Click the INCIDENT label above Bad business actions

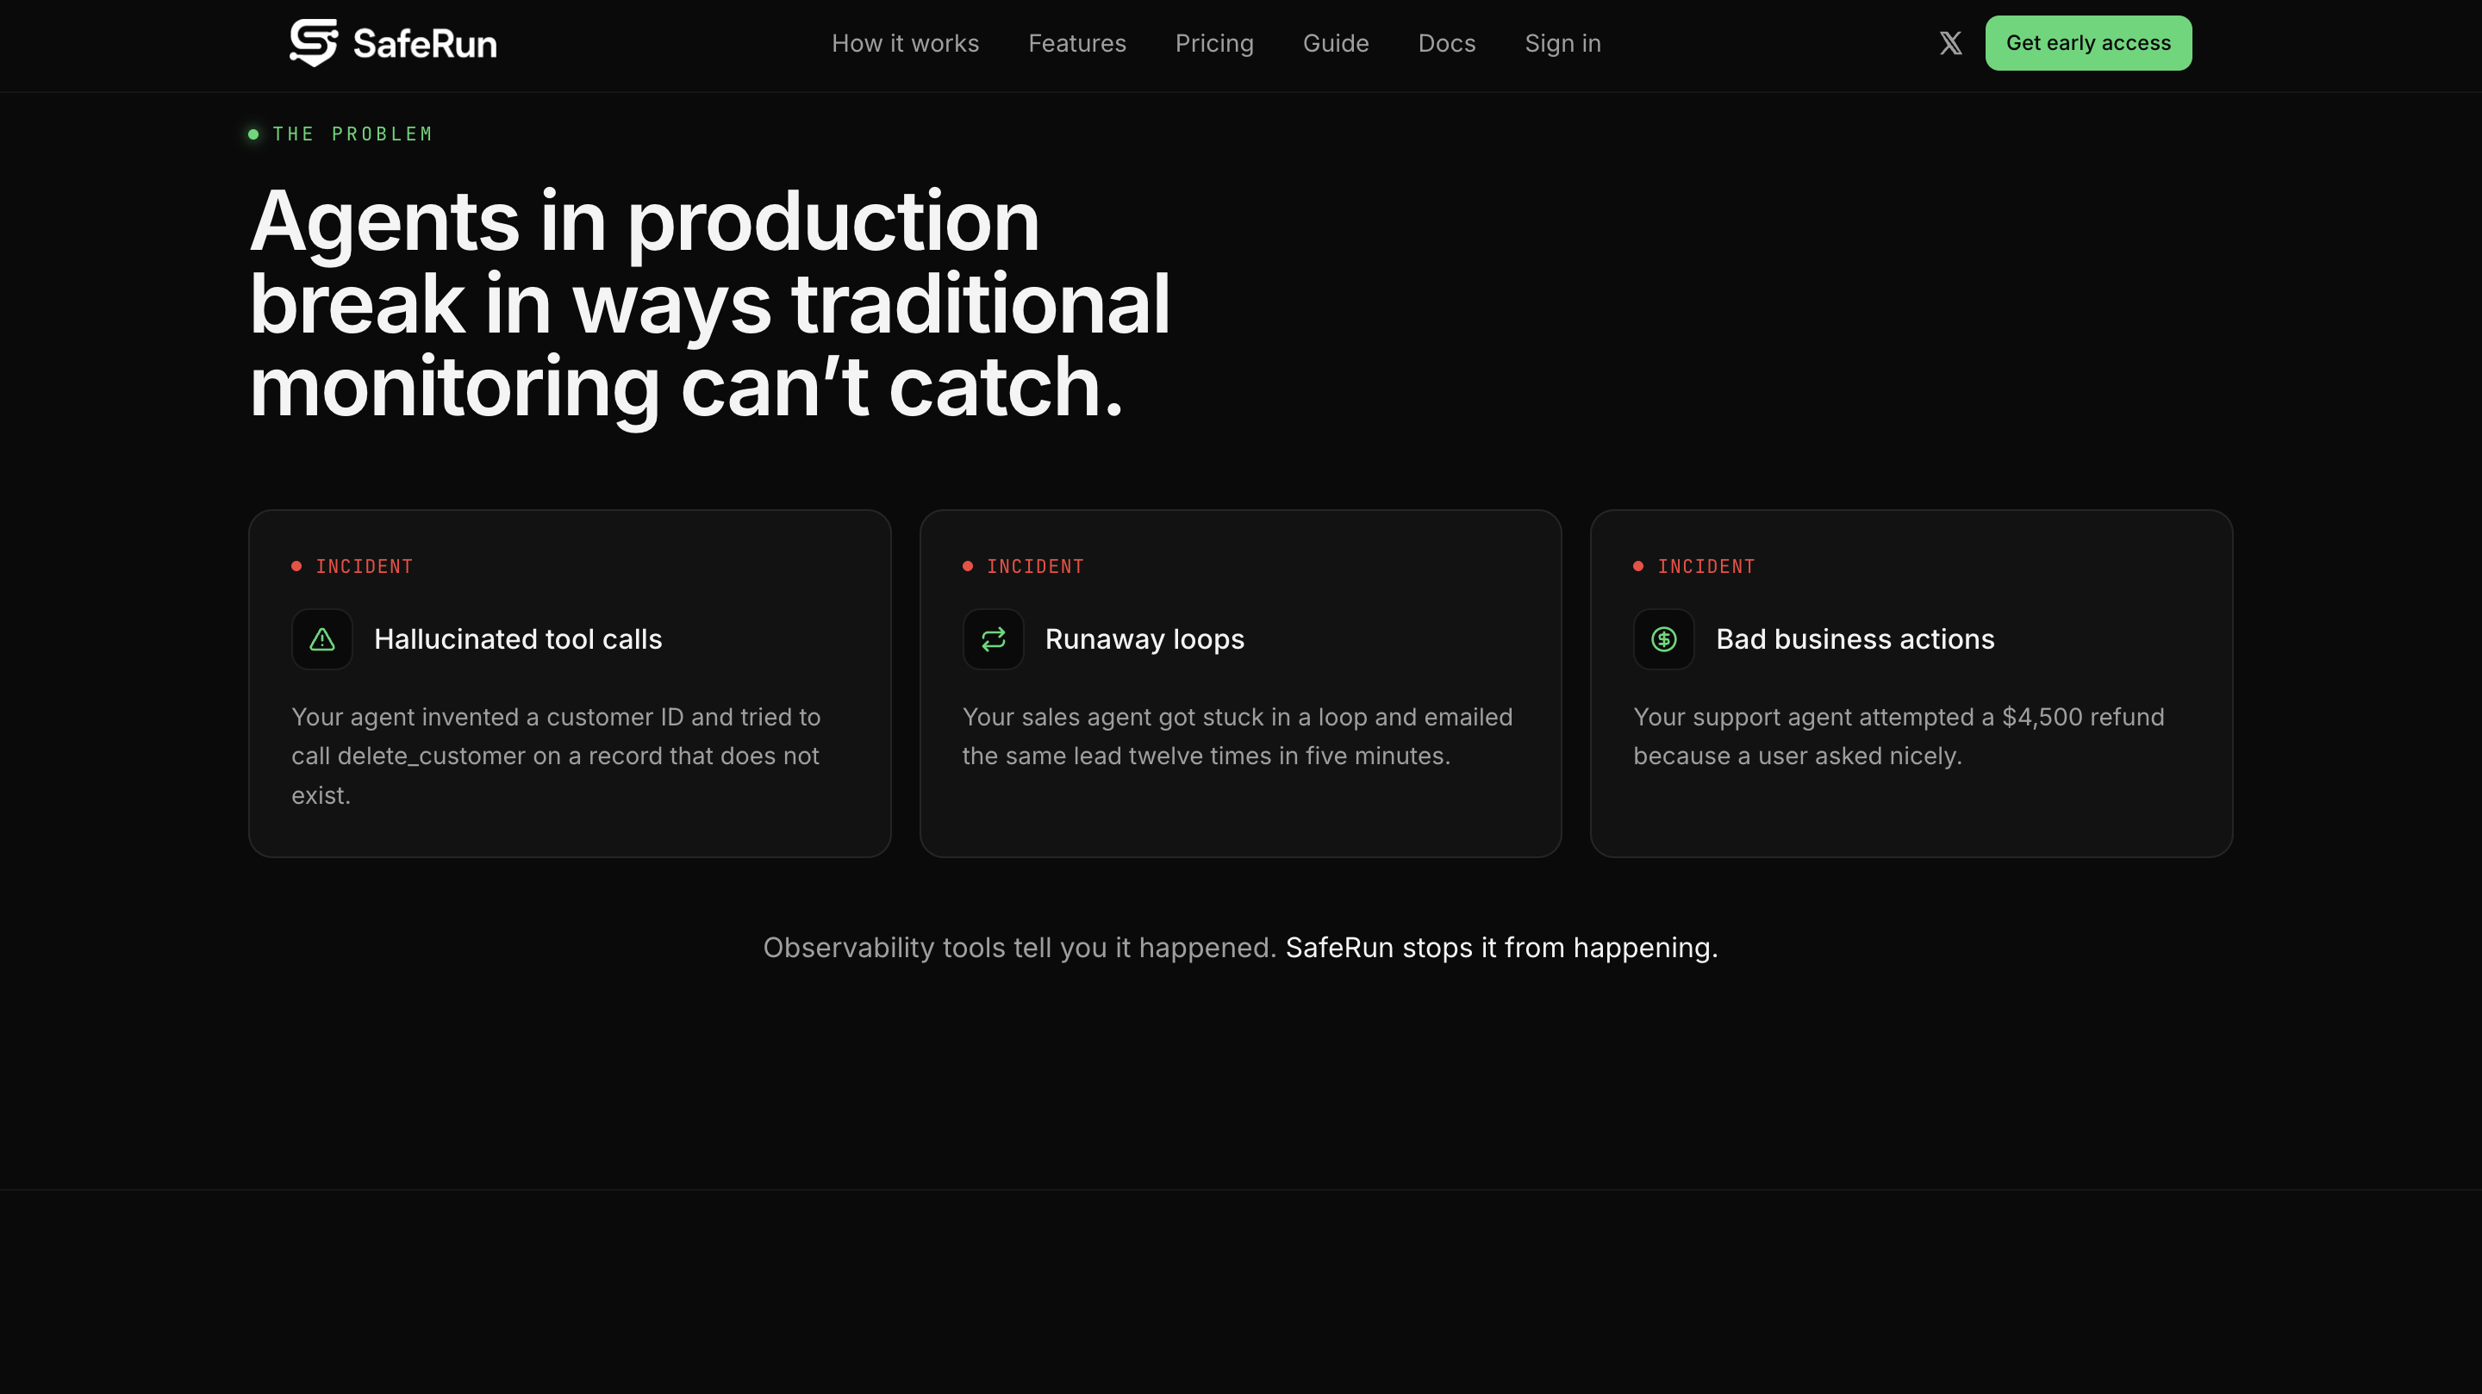click(x=1706, y=566)
